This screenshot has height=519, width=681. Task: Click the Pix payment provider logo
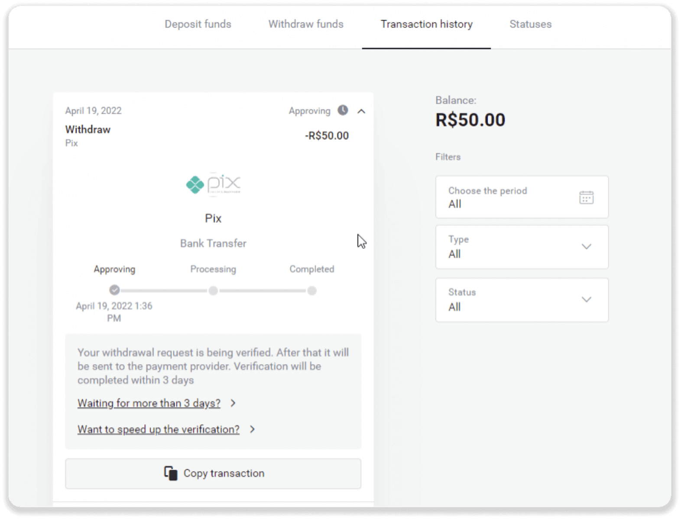213,184
